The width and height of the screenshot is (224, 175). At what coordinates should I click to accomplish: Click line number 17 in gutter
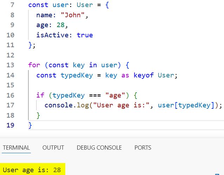pyautogui.click(x=11, y=105)
